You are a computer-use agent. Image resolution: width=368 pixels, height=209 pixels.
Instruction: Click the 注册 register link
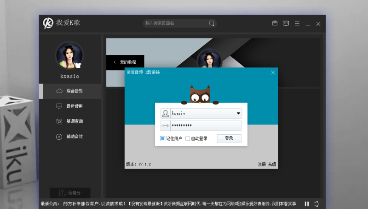click(262, 165)
